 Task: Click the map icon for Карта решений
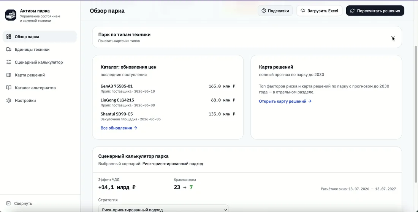tap(8, 75)
